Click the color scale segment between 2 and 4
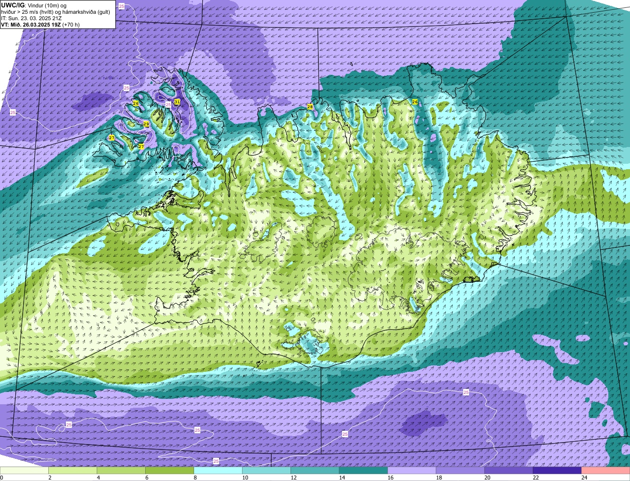The height and width of the screenshot is (481, 630). click(x=73, y=470)
